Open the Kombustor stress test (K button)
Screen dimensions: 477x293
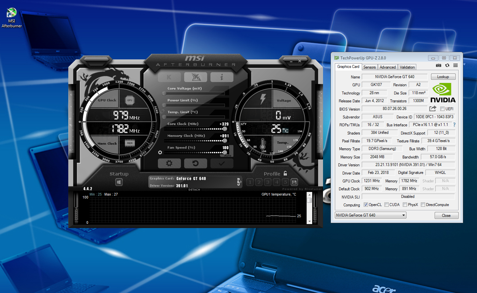point(169,77)
